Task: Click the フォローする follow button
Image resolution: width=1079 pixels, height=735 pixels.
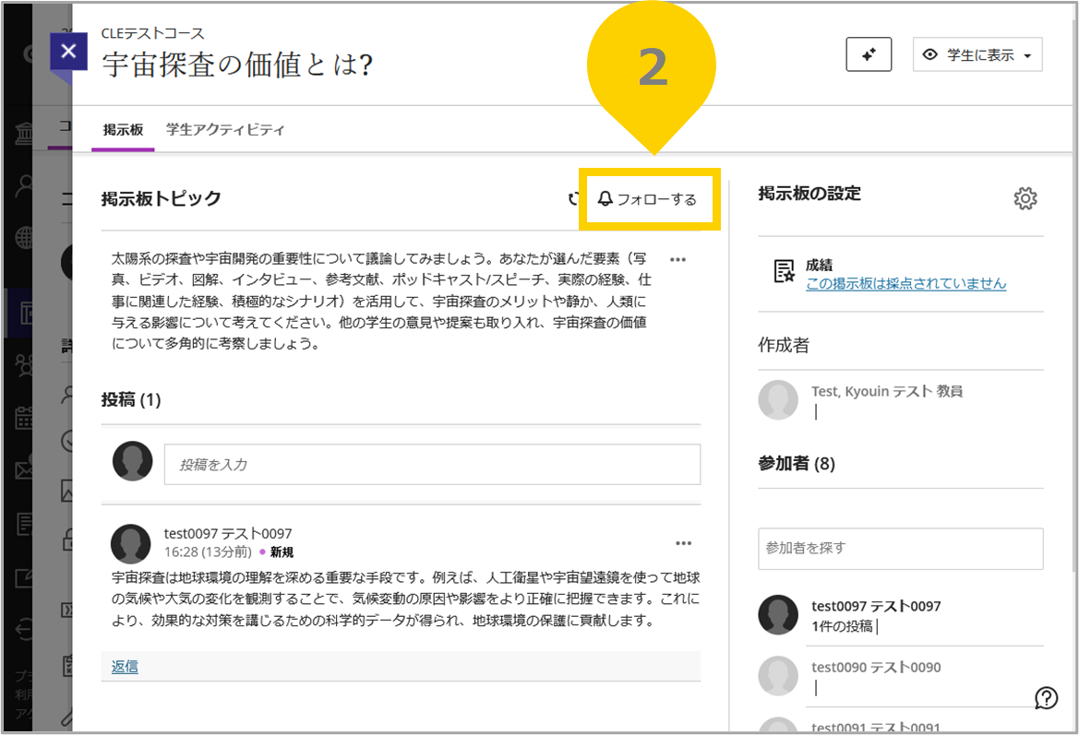Action: [647, 199]
